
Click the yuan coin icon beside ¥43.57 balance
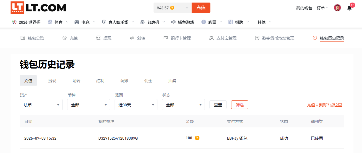tap(172, 8)
